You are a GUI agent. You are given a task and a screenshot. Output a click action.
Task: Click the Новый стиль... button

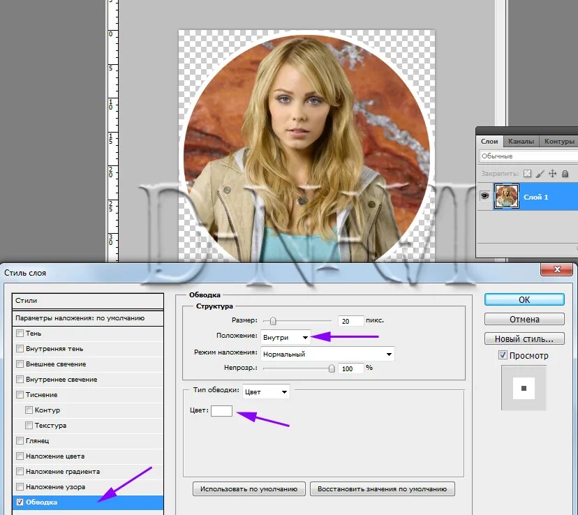tap(524, 338)
